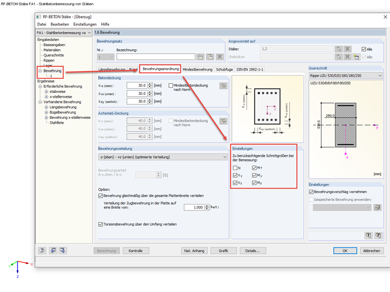Click the concrete cover diagram image
This screenshot has height=292, width=390.
pos(268,109)
